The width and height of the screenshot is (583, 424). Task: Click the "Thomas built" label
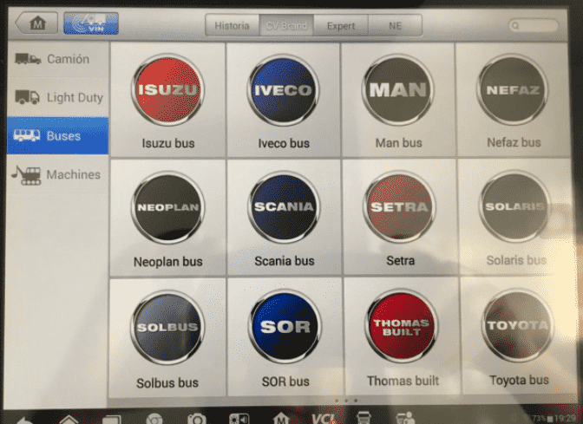(403, 381)
